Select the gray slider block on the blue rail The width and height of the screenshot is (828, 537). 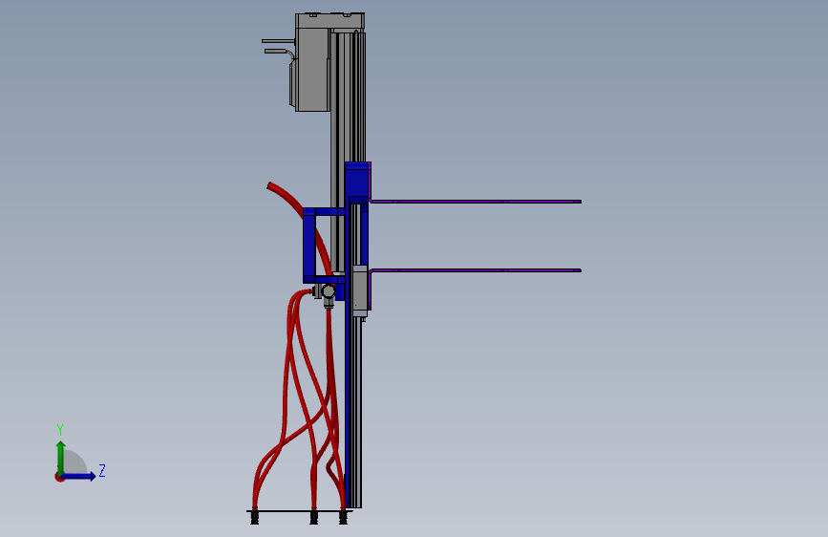pyautogui.click(x=360, y=290)
